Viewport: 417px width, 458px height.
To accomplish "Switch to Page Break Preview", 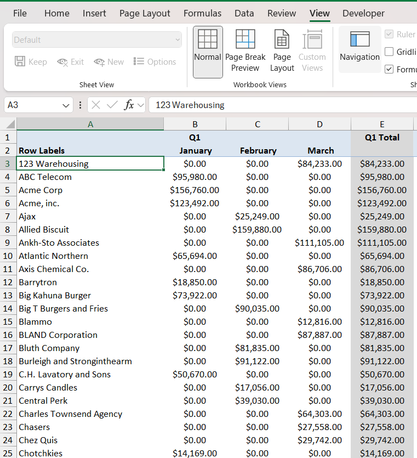I will click(245, 50).
